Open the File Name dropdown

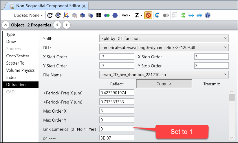point(164,75)
